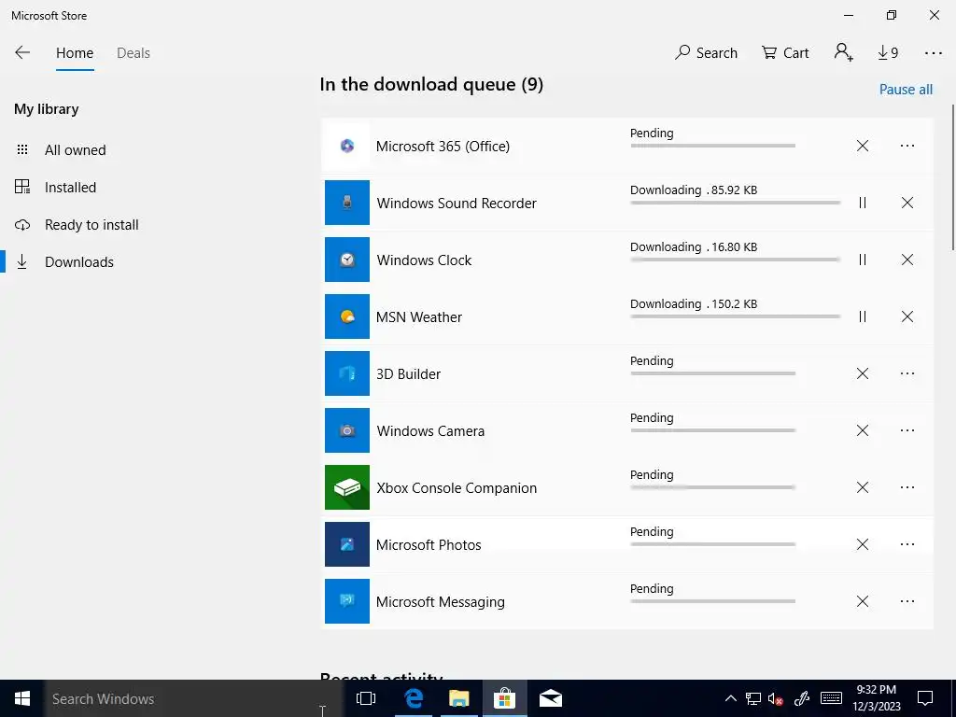Click the Microsoft Messaging app icon

click(347, 601)
